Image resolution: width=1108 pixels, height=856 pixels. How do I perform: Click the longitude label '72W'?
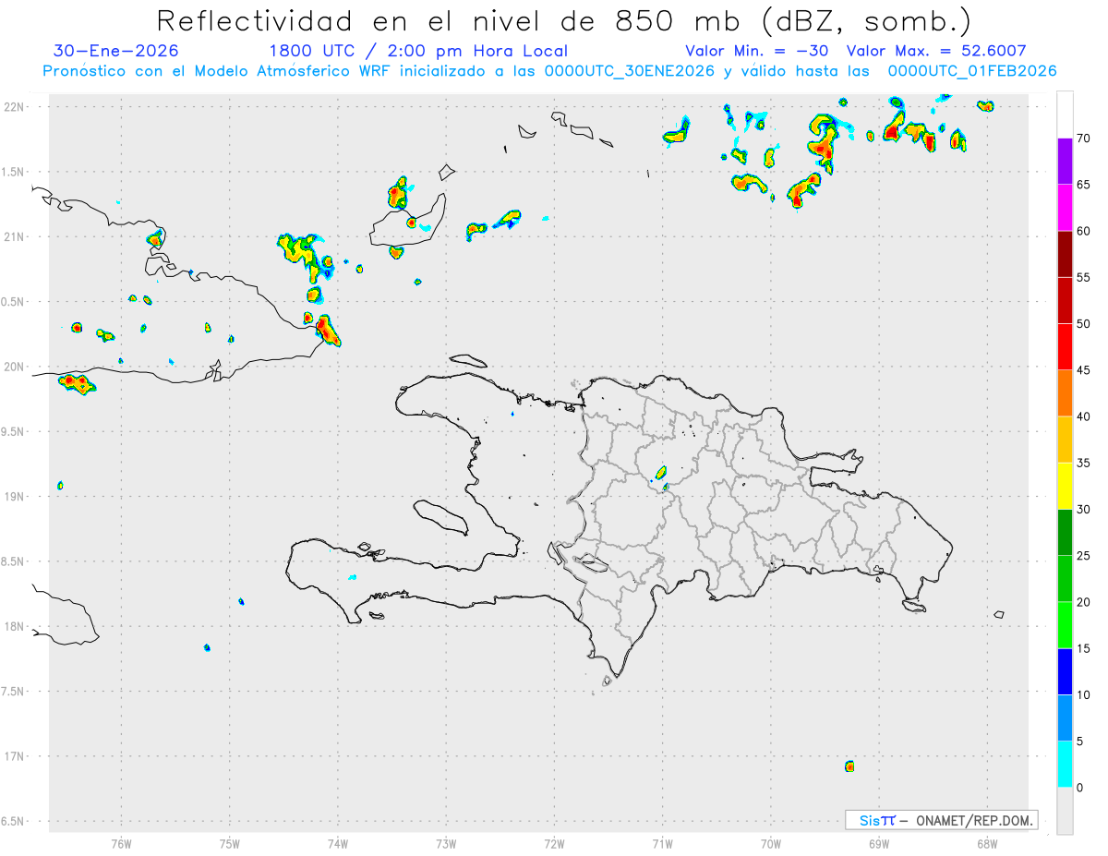(x=554, y=843)
